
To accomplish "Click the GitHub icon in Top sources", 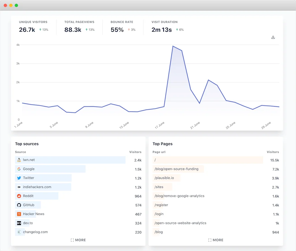I will [19, 205].
